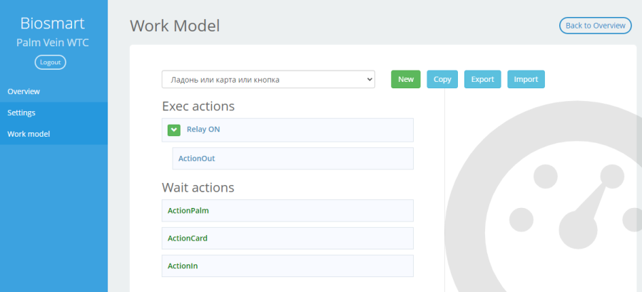Click the Palm Vein WTC subtitle

52,43
